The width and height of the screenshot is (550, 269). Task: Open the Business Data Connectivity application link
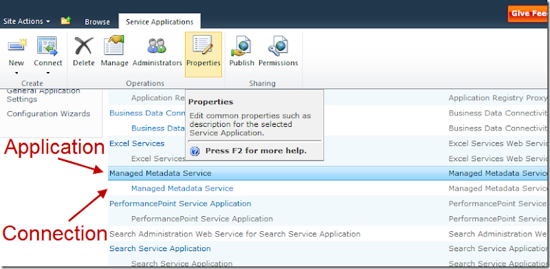[x=147, y=113]
